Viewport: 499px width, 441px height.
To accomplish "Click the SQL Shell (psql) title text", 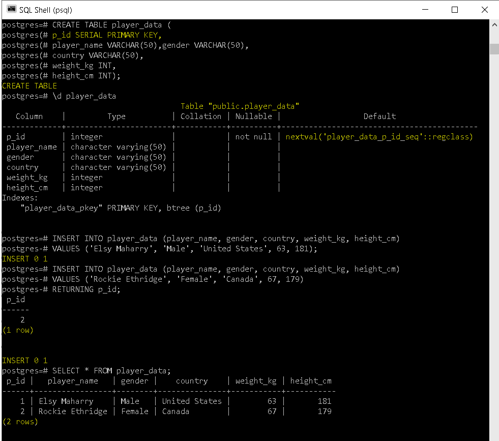I will 46,9.
